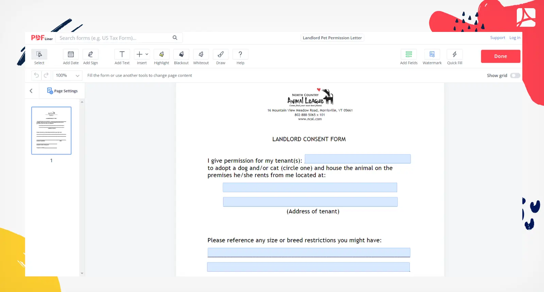
Task: Click the red Done button
Action: 500,56
